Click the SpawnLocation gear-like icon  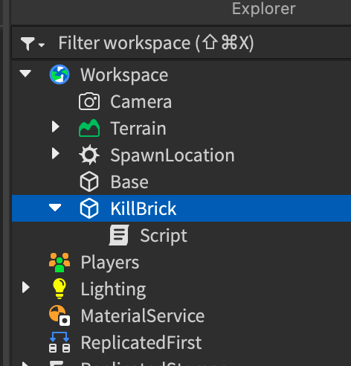pos(89,155)
